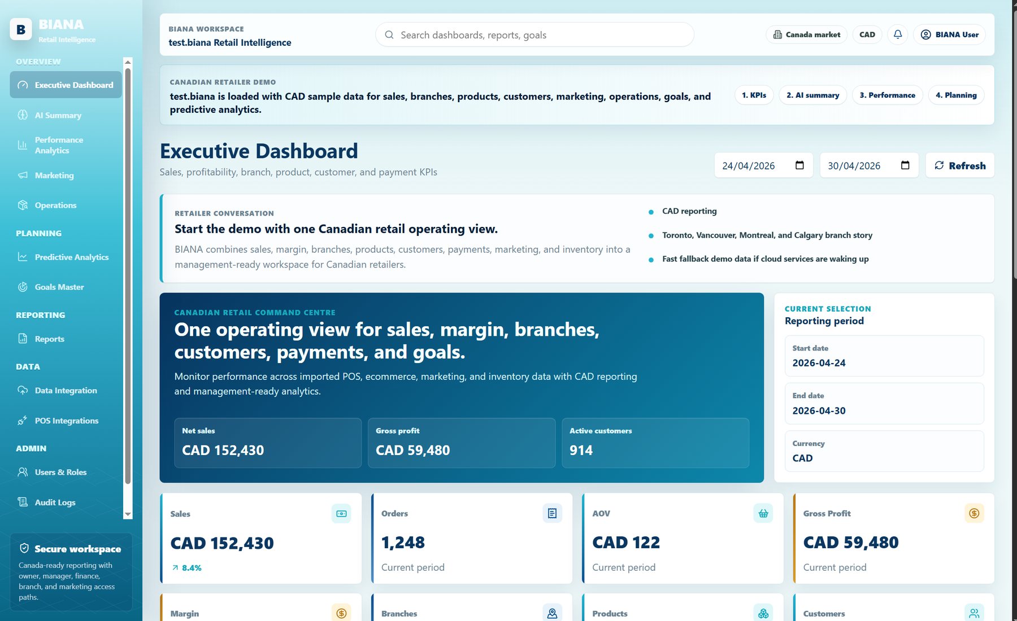Open Reports in sidebar
The width and height of the screenshot is (1017, 621).
(66, 339)
